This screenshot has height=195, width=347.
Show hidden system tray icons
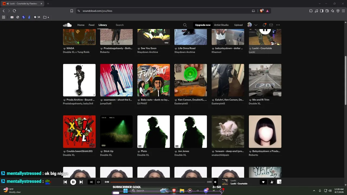coord(314,191)
